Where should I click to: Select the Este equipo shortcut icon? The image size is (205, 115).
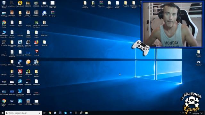click(4, 34)
